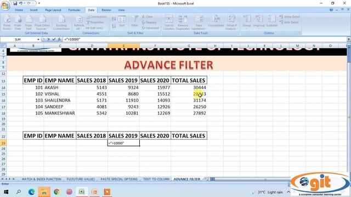Image resolution: width=351 pixels, height=197 pixels.
Task: Import data From Web
Action: coord(18,22)
